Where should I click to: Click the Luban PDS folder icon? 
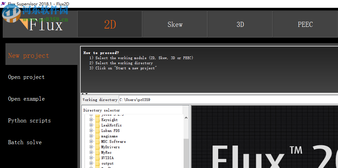(97, 131)
